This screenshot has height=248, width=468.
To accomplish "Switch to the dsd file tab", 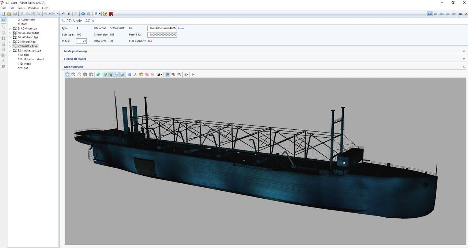I will tap(460, 14).
